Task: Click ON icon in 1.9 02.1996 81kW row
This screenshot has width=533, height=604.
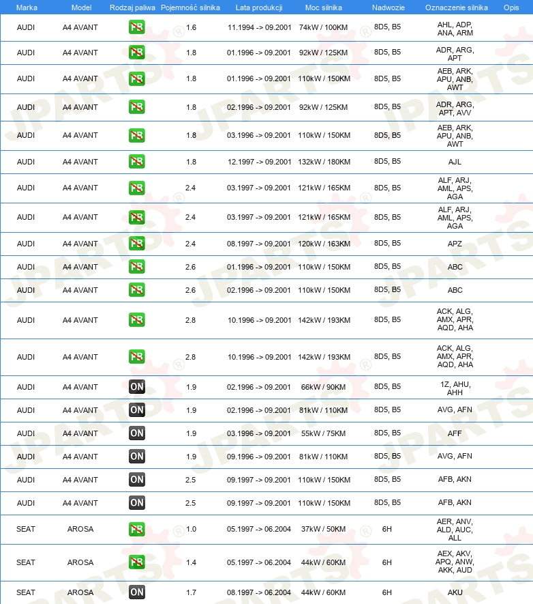Action: coord(136,410)
